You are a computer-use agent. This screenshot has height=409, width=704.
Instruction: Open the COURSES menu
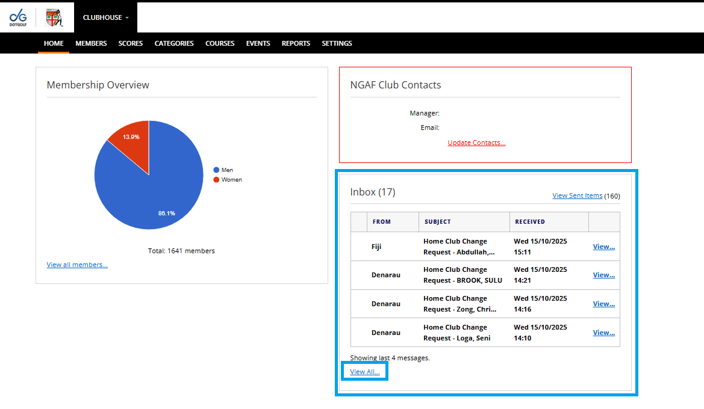tap(220, 43)
